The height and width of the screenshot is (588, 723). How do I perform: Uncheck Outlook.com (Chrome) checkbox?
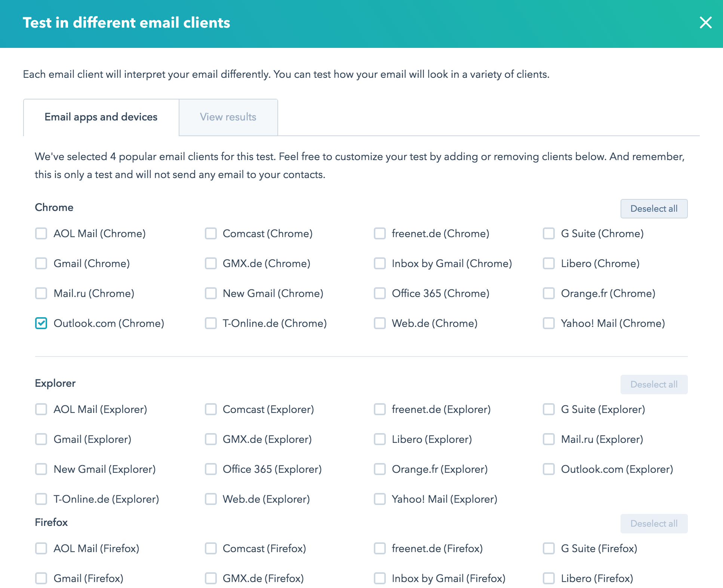coord(41,323)
